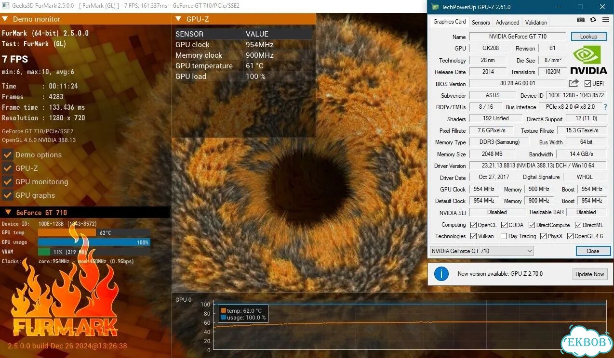Click the Subvendor ASUS field
The height and width of the screenshot is (358, 614).
point(493,95)
